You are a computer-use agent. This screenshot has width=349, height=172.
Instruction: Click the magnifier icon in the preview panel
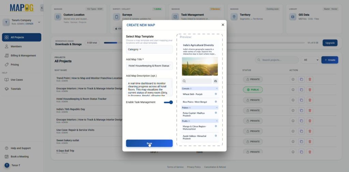184,81
